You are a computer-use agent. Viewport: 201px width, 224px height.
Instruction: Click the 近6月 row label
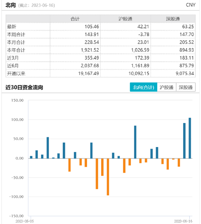(x=13, y=66)
